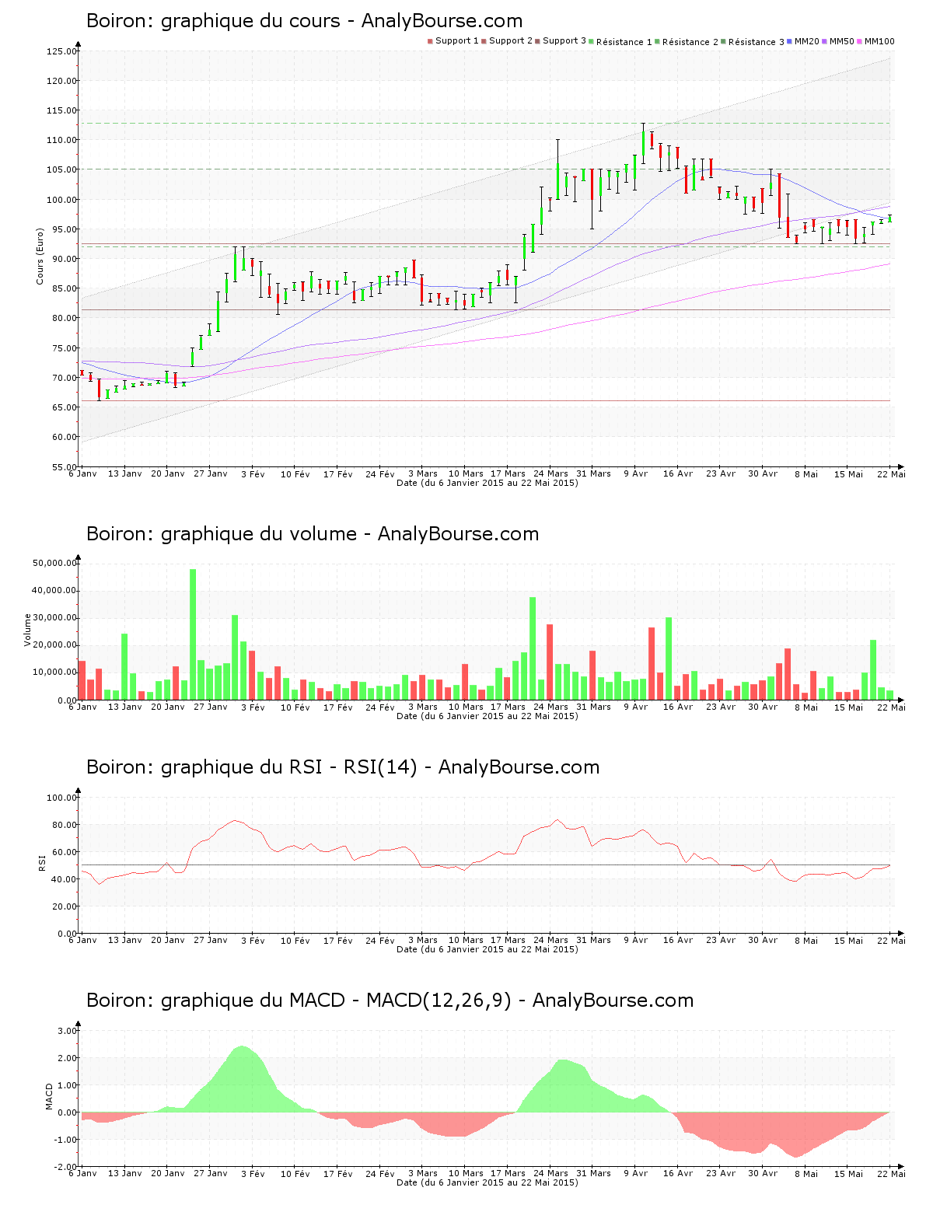Click '27 Janv' date under price chart
This screenshot has width=933, height=1205.
tap(211, 473)
